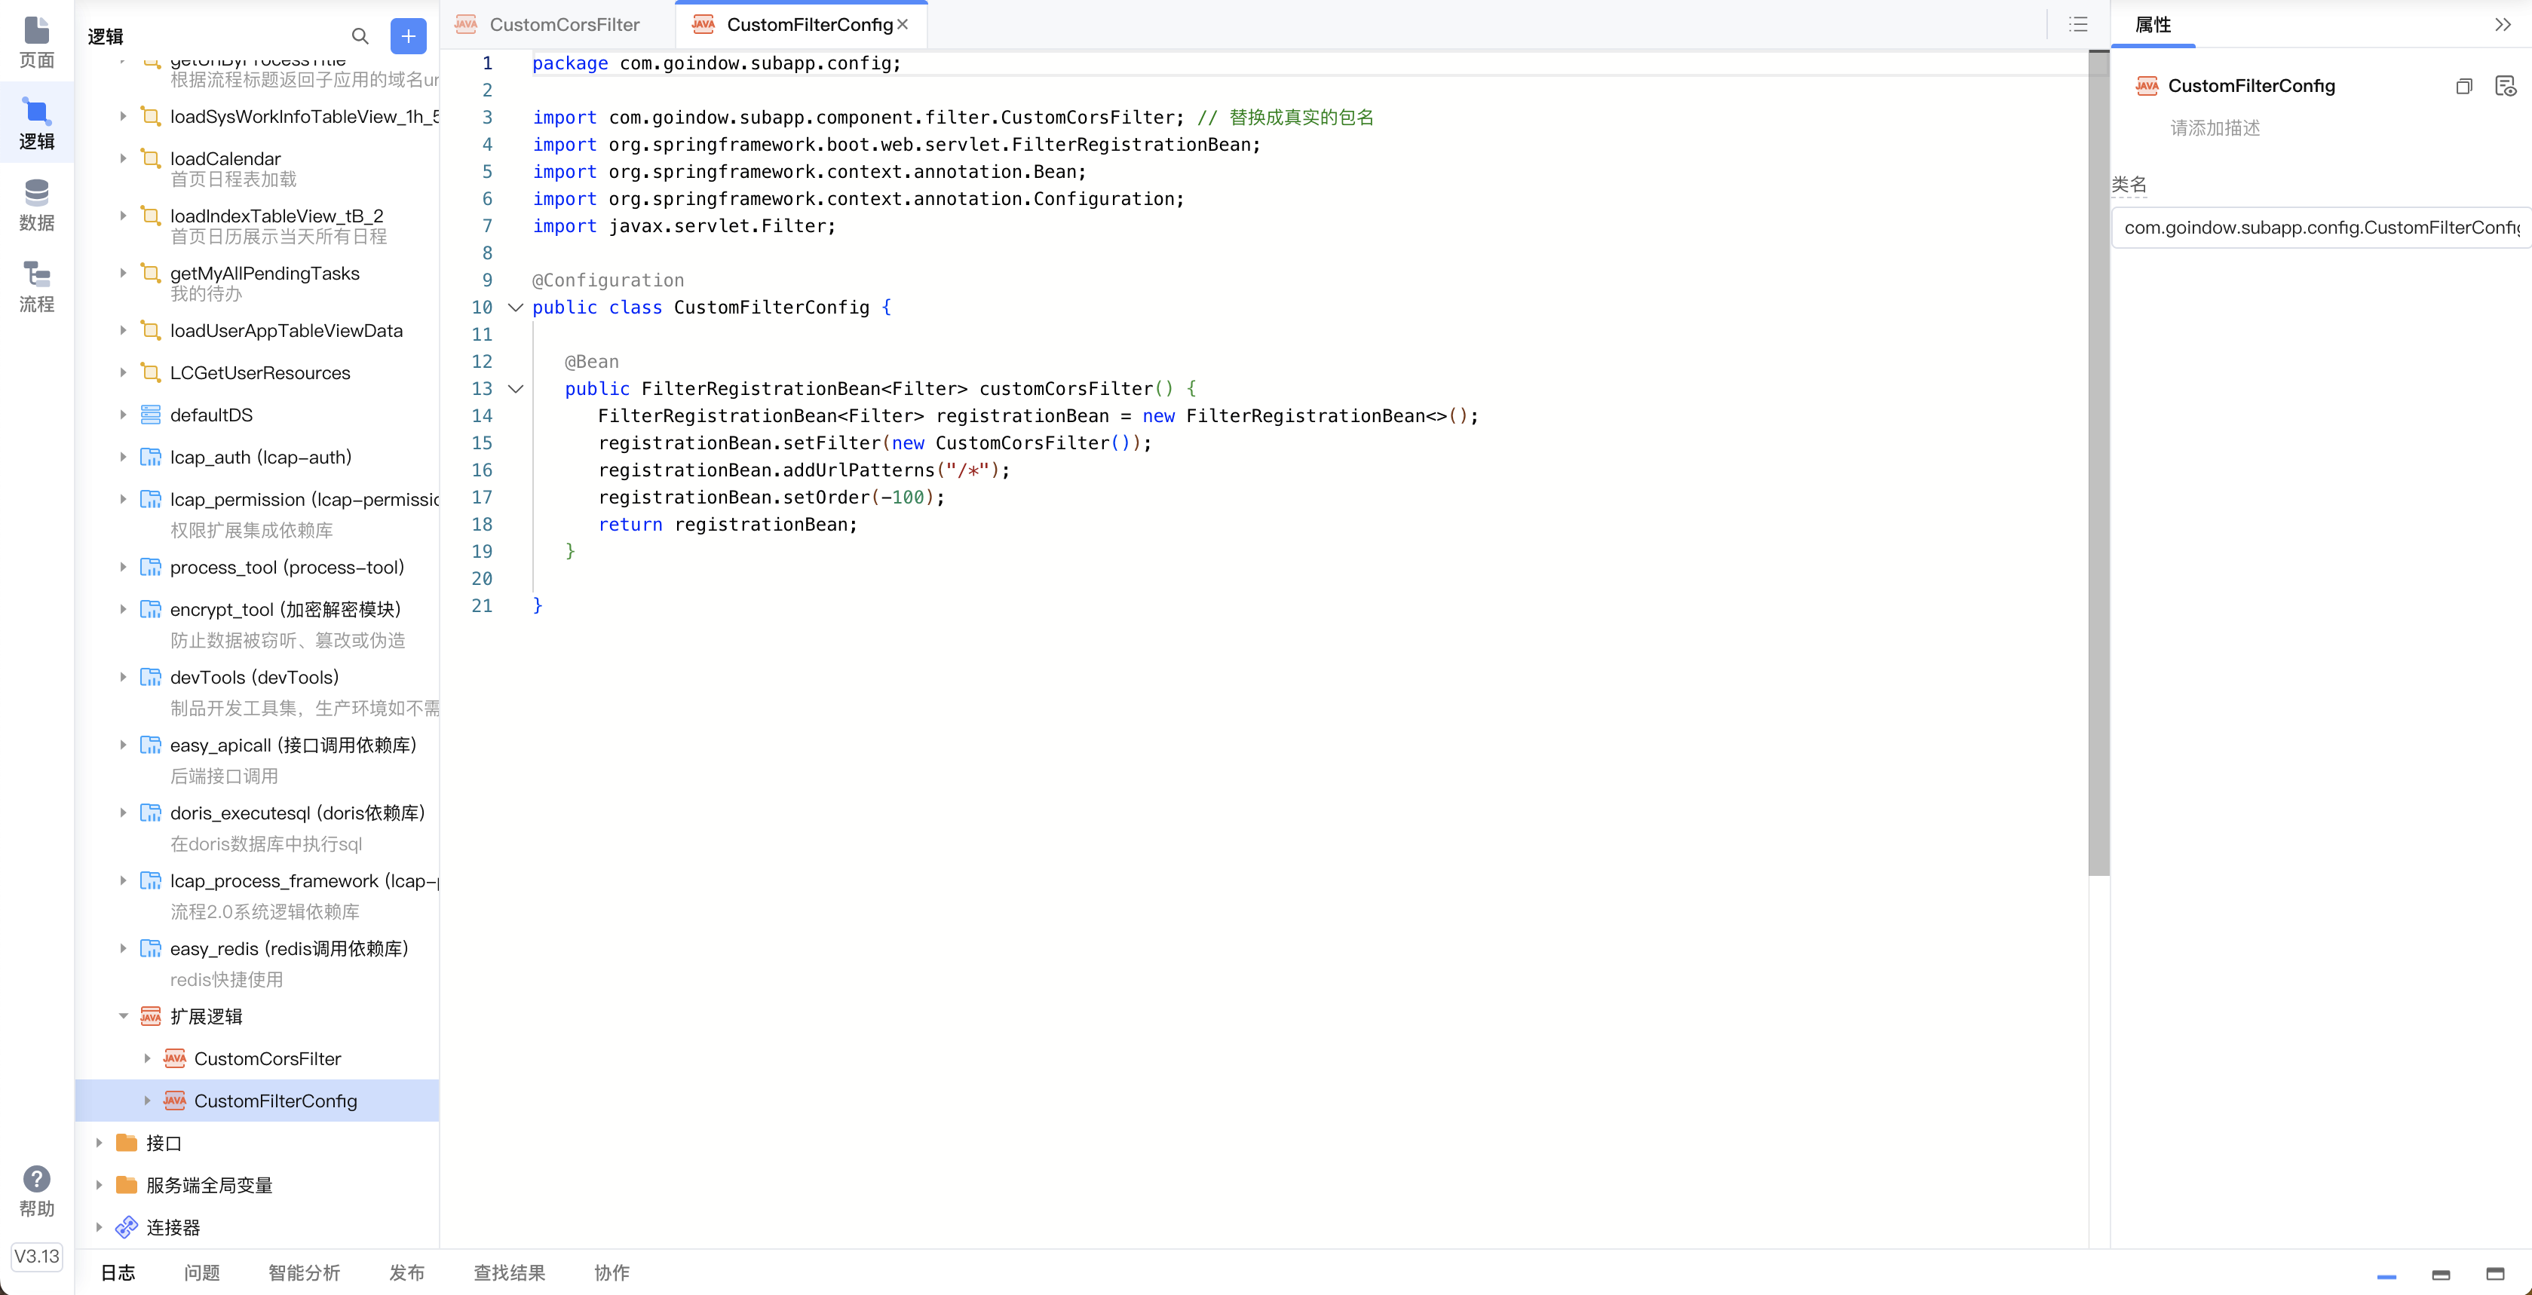Open the 流程 (Process) sidebar section
Image resolution: width=2532 pixels, height=1295 pixels.
click(36, 286)
